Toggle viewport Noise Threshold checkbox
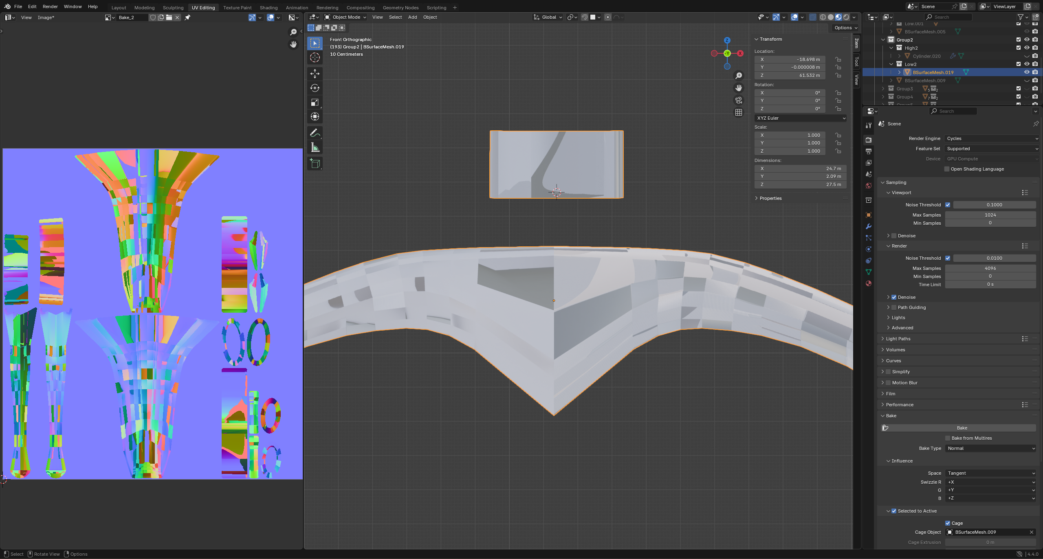This screenshot has height=559, width=1043. [948, 205]
